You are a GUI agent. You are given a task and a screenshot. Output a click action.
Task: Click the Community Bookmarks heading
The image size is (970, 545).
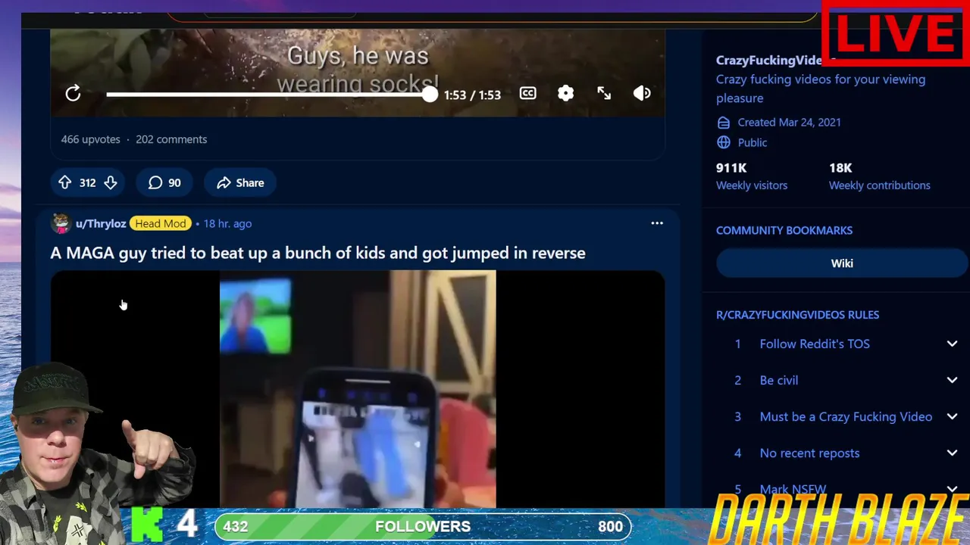tap(784, 230)
